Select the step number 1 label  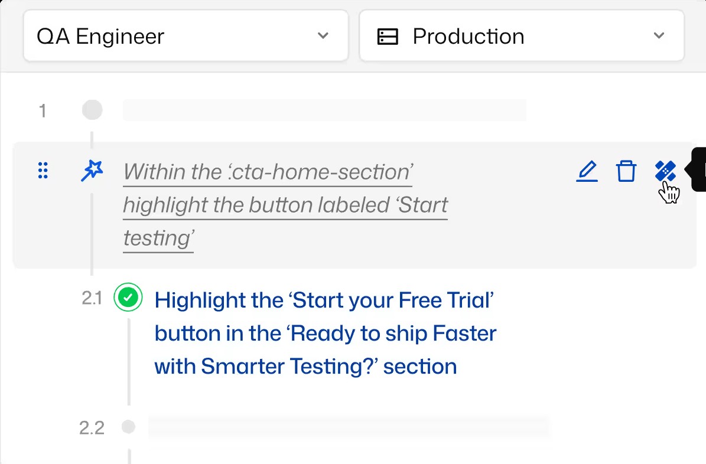click(x=43, y=111)
